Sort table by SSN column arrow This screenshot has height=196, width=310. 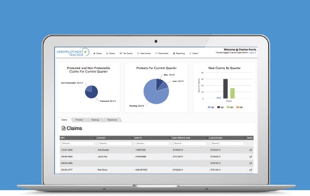coord(95,138)
